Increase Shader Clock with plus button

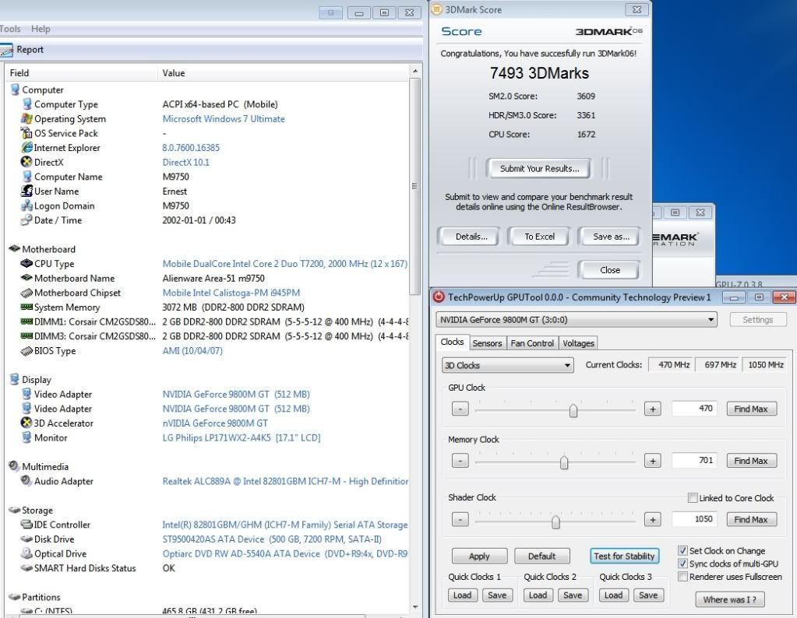click(x=653, y=519)
